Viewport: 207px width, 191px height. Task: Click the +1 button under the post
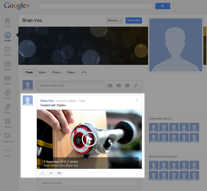click(42, 173)
